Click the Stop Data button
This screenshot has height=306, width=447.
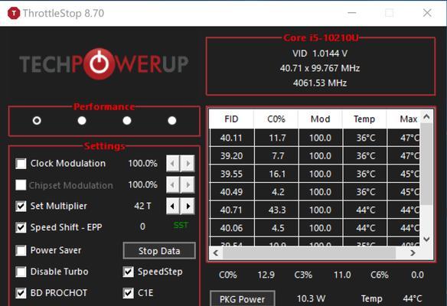[159, 251]
